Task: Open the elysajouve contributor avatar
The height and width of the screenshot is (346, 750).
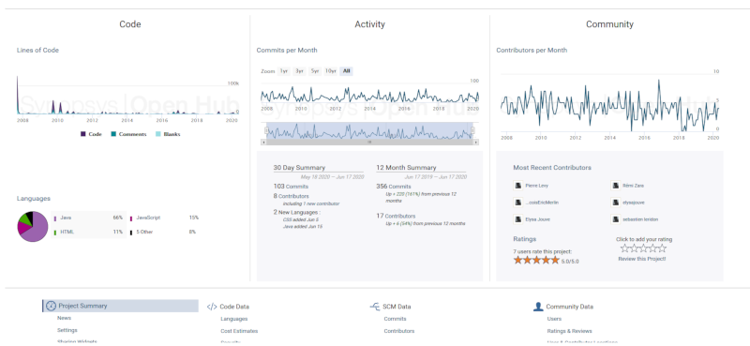Action: coord(615,203)
